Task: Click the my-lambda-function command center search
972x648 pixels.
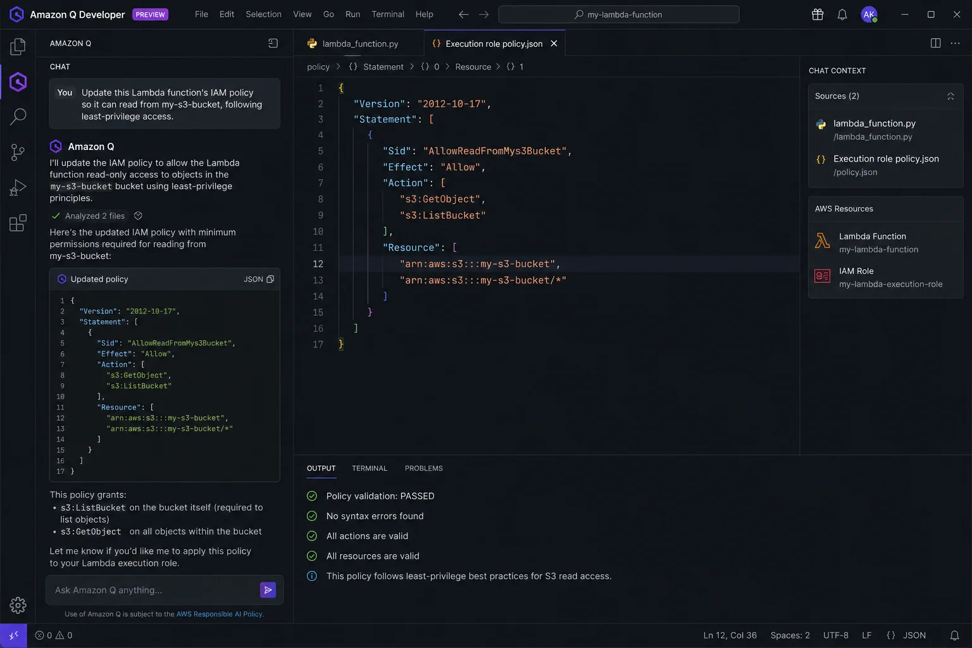Action: pyautogui.click(x=618, y=14)
